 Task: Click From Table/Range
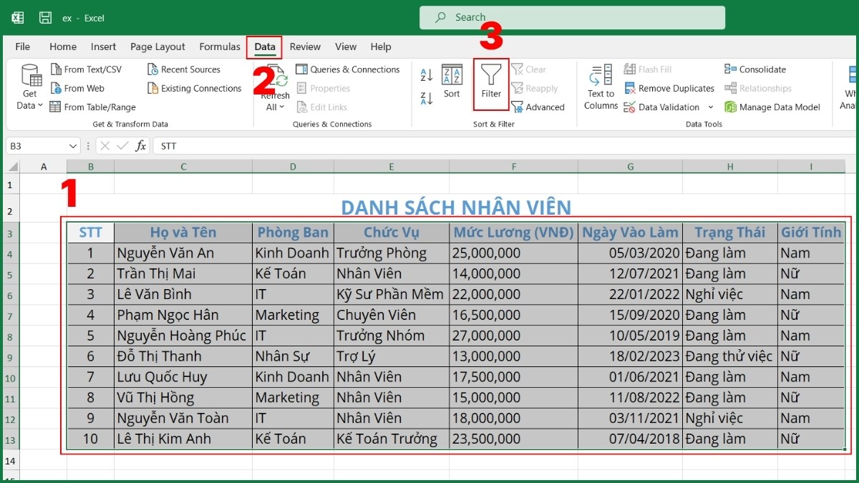92,107
